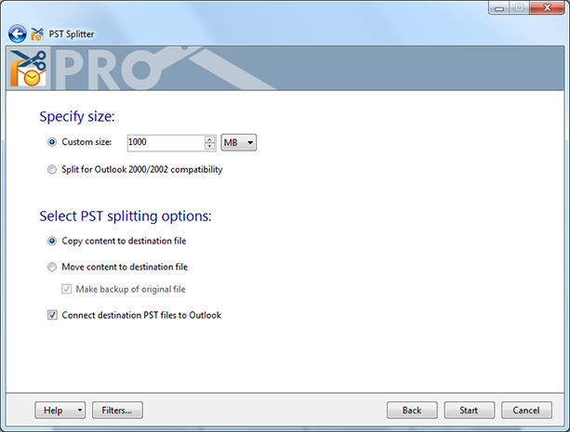Screen dimensions: 570x432
Task: Close the PST Splitter window
Action: click(x=547, y=7)
